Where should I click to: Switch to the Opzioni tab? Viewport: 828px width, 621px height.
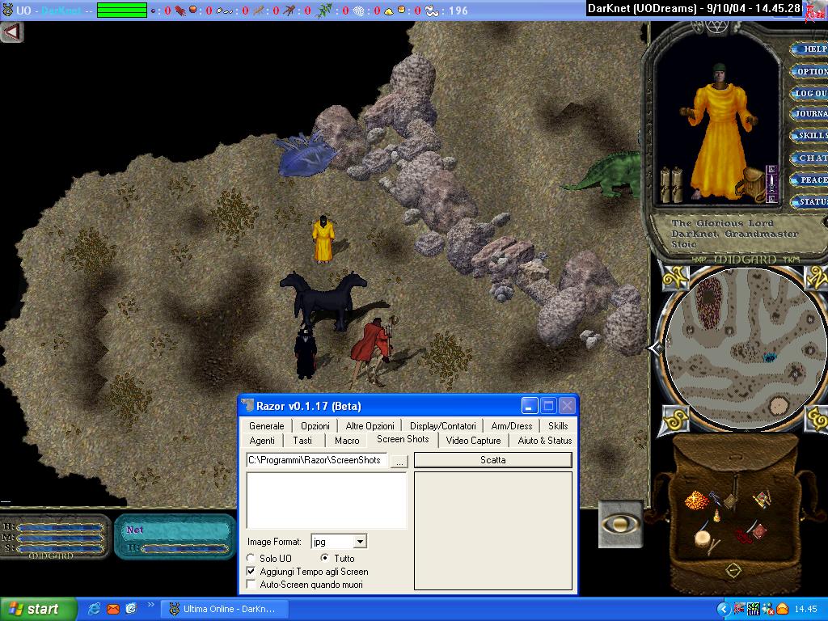(315, 425)
